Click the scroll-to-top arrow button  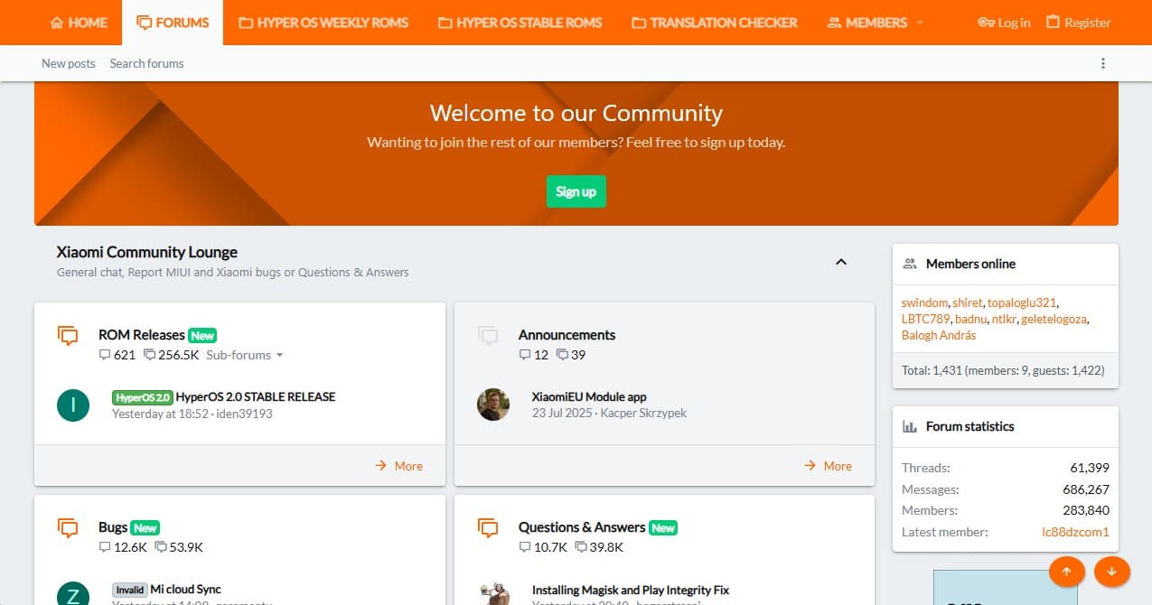click(x=1066, y=571)
